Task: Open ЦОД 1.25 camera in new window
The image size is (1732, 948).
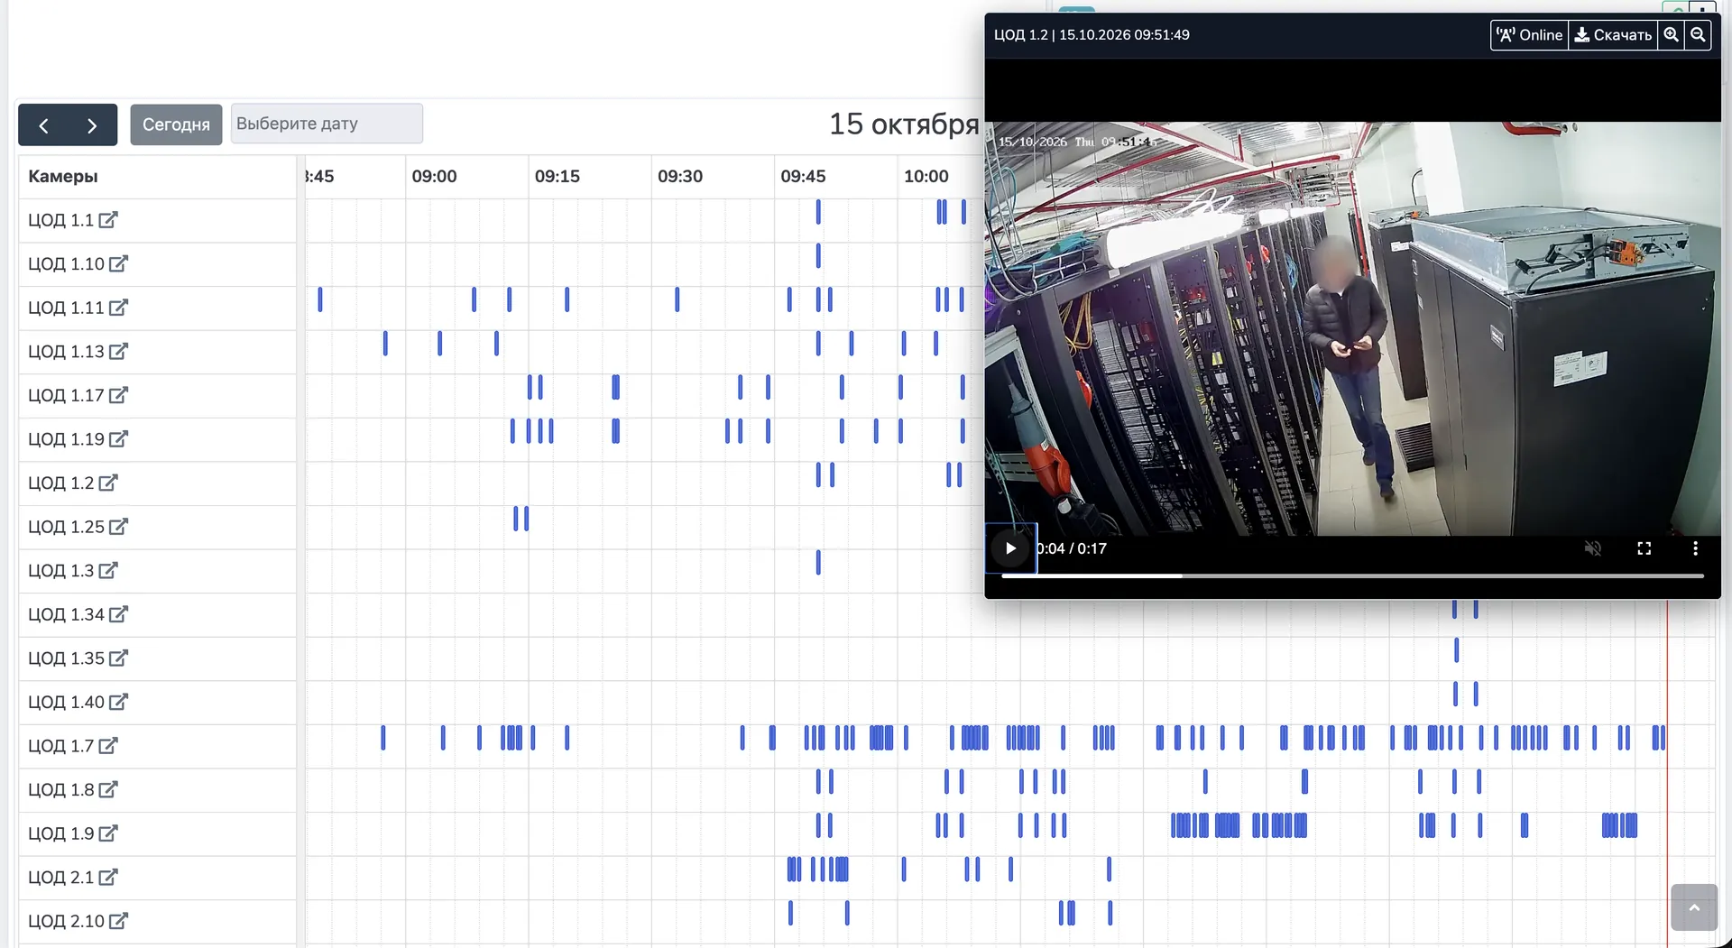Action: (118, 527)
